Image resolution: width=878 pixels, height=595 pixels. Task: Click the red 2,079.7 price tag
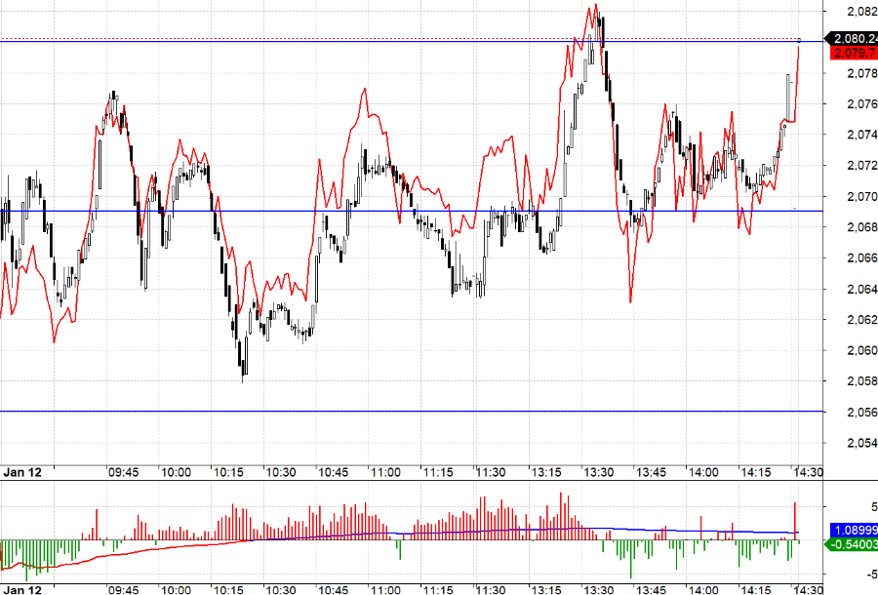(851, 53)
